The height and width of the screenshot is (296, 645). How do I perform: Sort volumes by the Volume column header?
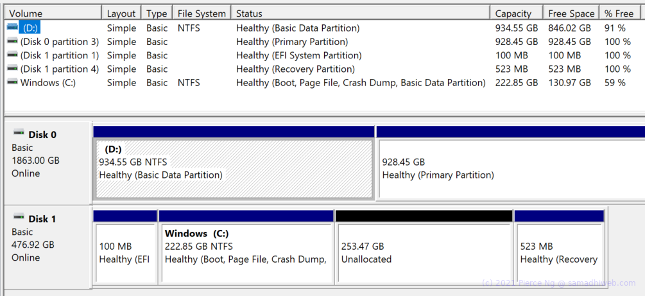(53, 13)
